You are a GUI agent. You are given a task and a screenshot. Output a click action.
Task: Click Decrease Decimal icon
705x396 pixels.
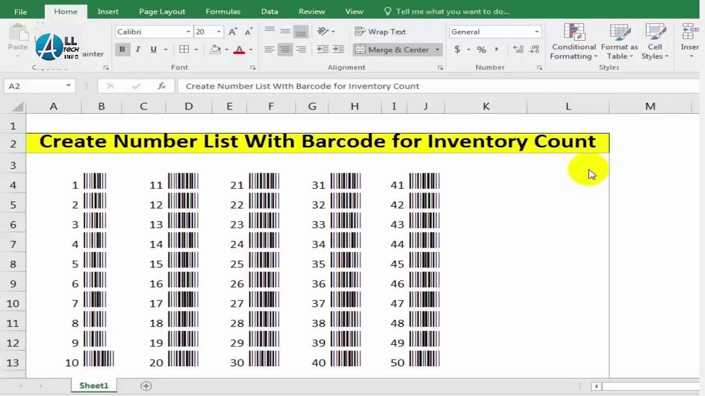click(534, 50)
